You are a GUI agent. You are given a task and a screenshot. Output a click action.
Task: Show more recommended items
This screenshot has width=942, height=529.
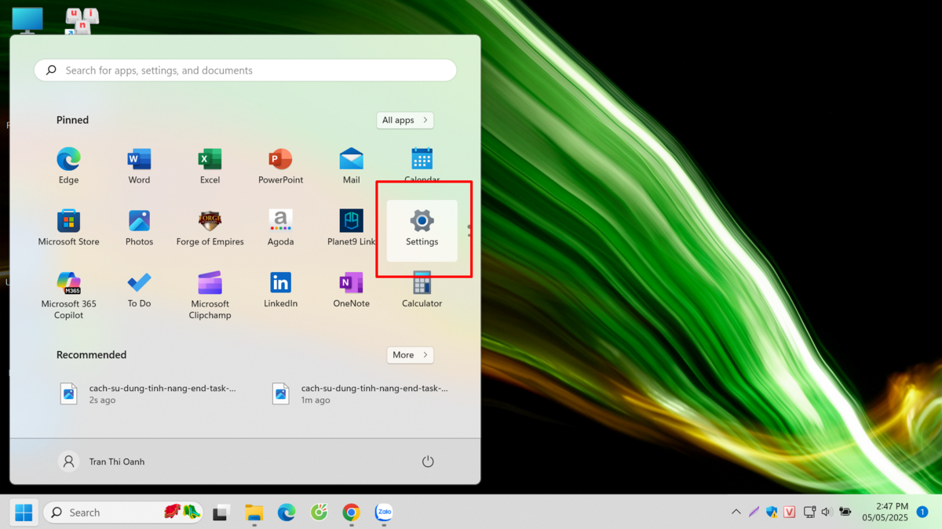click(x=410, y=355)
